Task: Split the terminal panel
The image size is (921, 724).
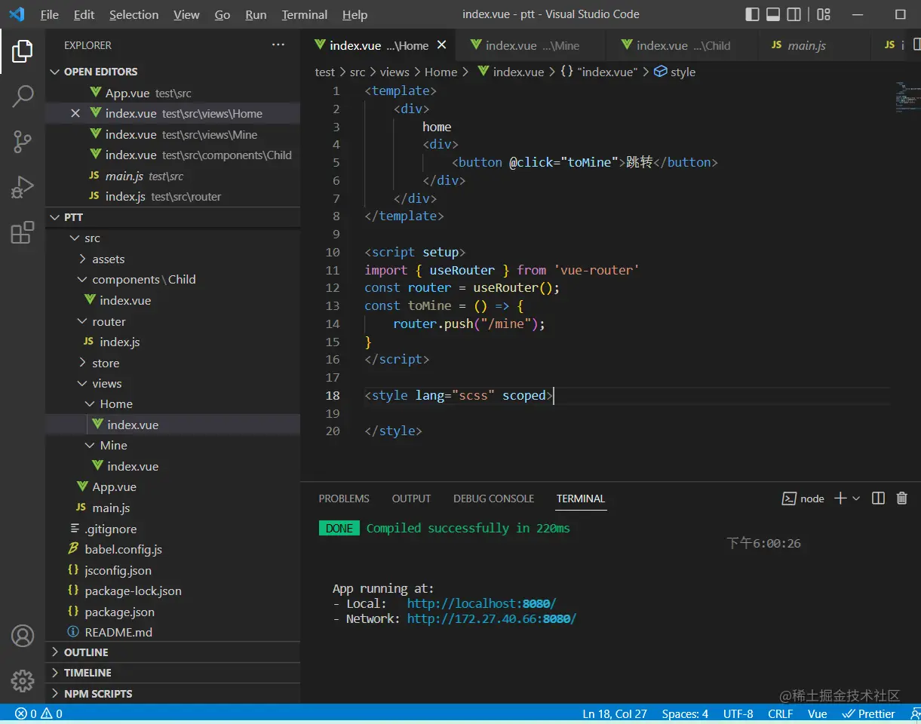Action: coord(878,499)
